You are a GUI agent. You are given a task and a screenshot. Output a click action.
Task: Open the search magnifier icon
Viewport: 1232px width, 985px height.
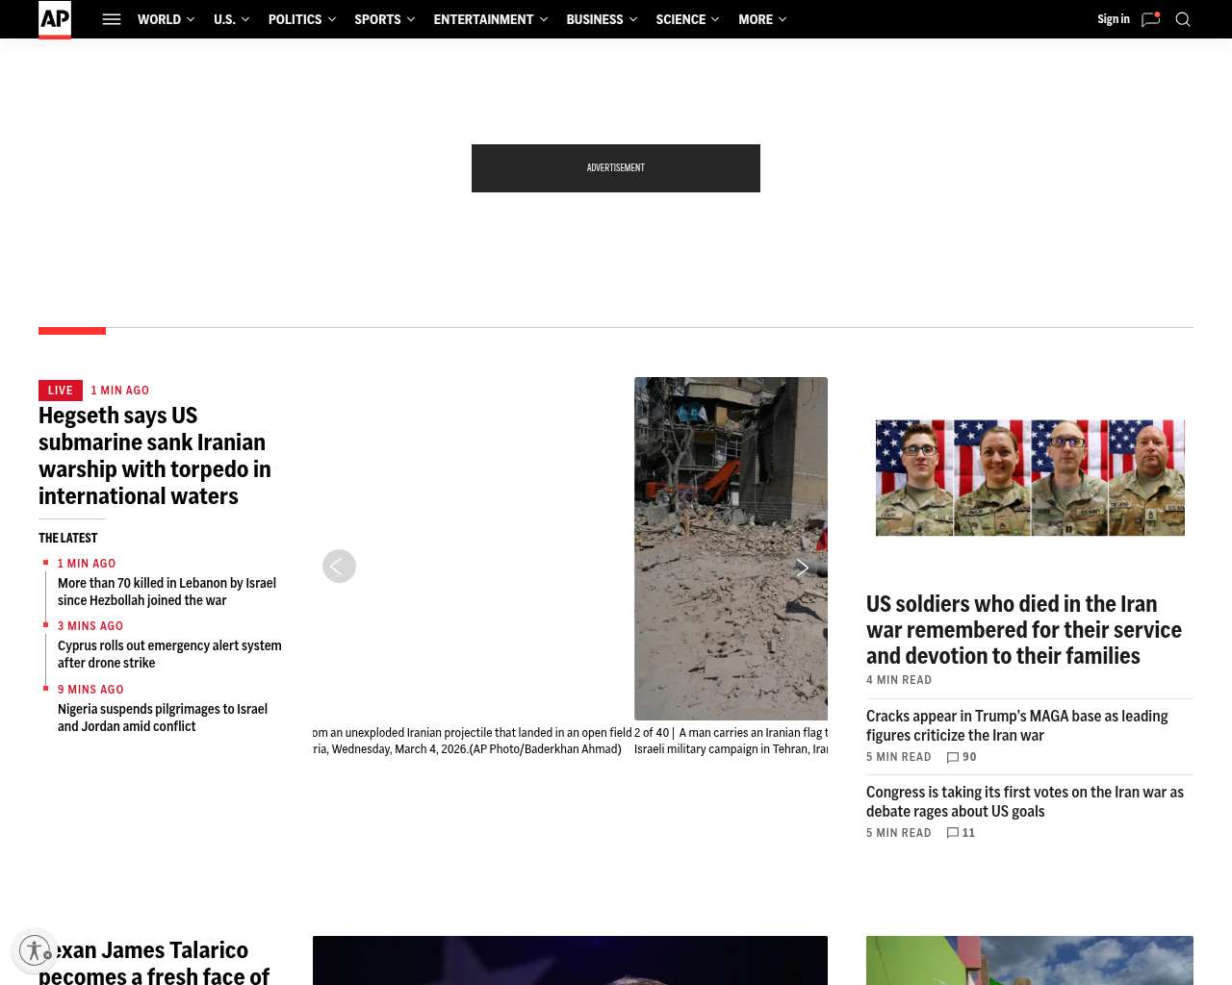pos(1183,19)
